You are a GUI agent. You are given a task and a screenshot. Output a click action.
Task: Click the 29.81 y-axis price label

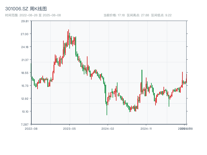[x=25, y=21]
